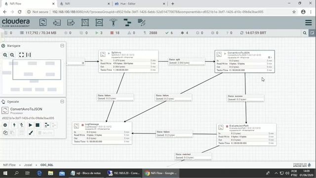Select the split connection queue label
The image size is (316, 178).
click(187, 61)
